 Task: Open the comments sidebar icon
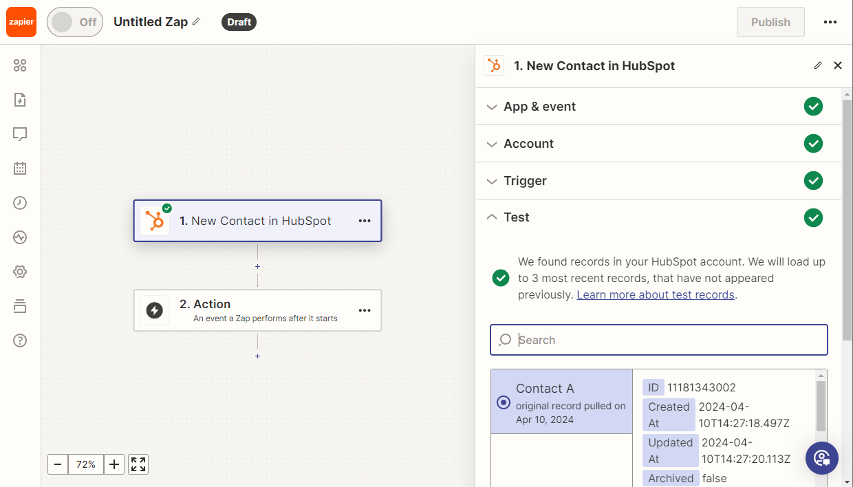pyautogui.click(x=20, y=134)
